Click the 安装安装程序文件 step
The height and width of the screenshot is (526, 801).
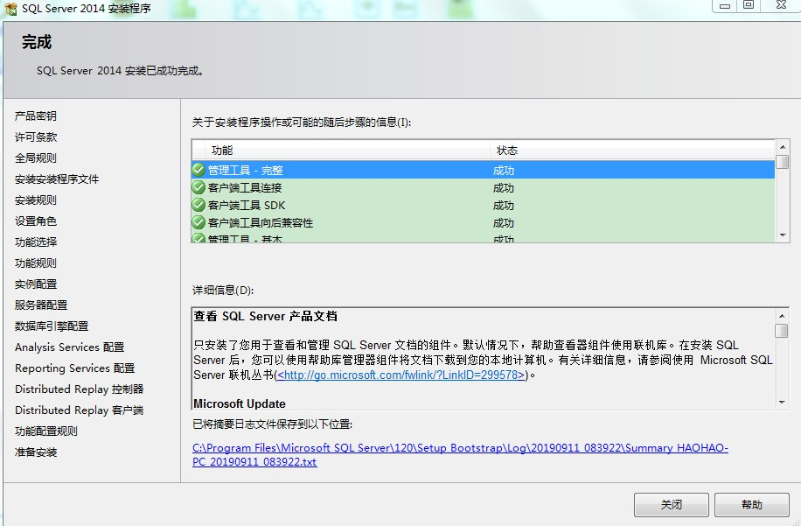(x=57, y=179)
